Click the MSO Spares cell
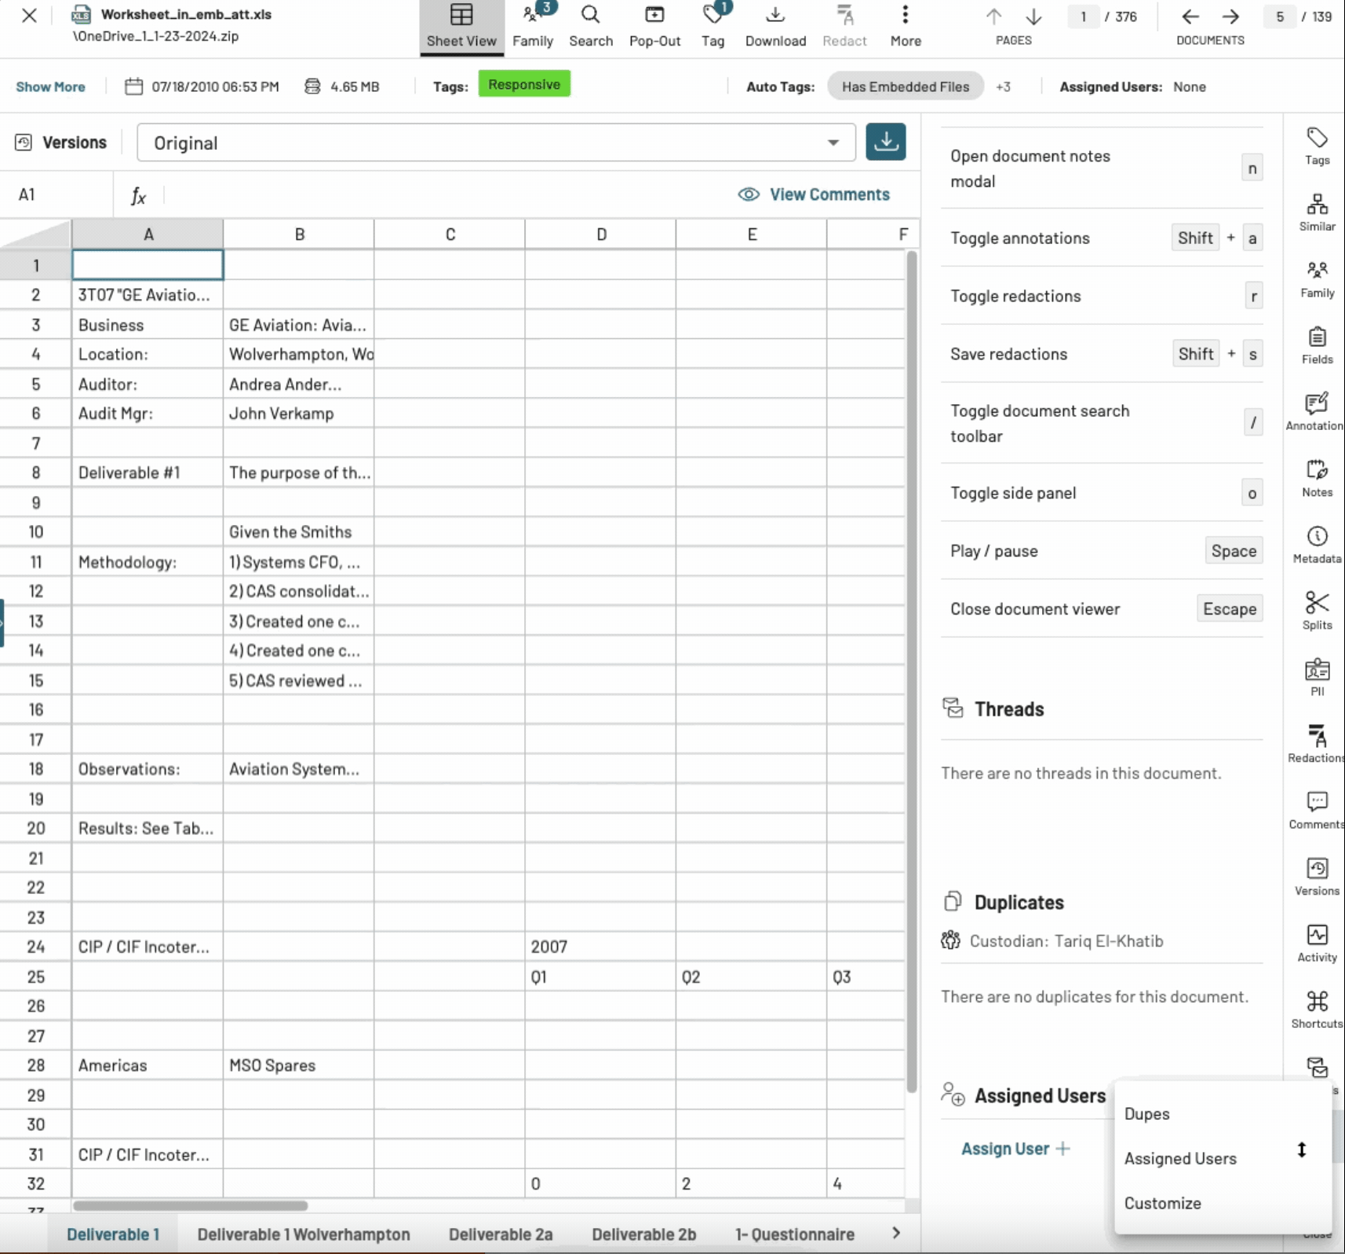 pos(298,1066)
